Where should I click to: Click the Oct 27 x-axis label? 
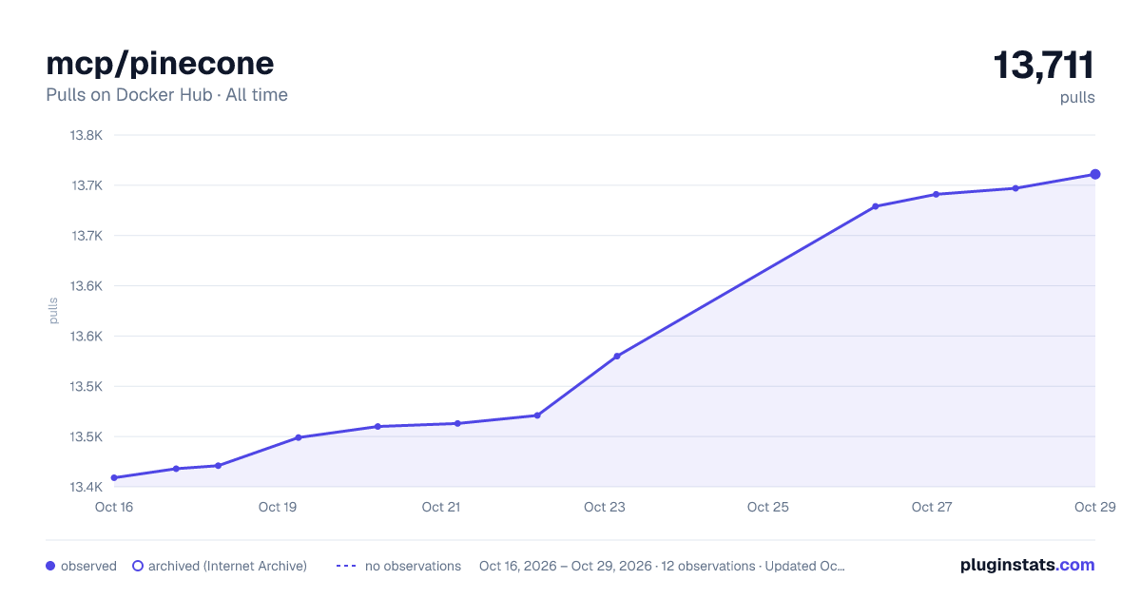932,507
